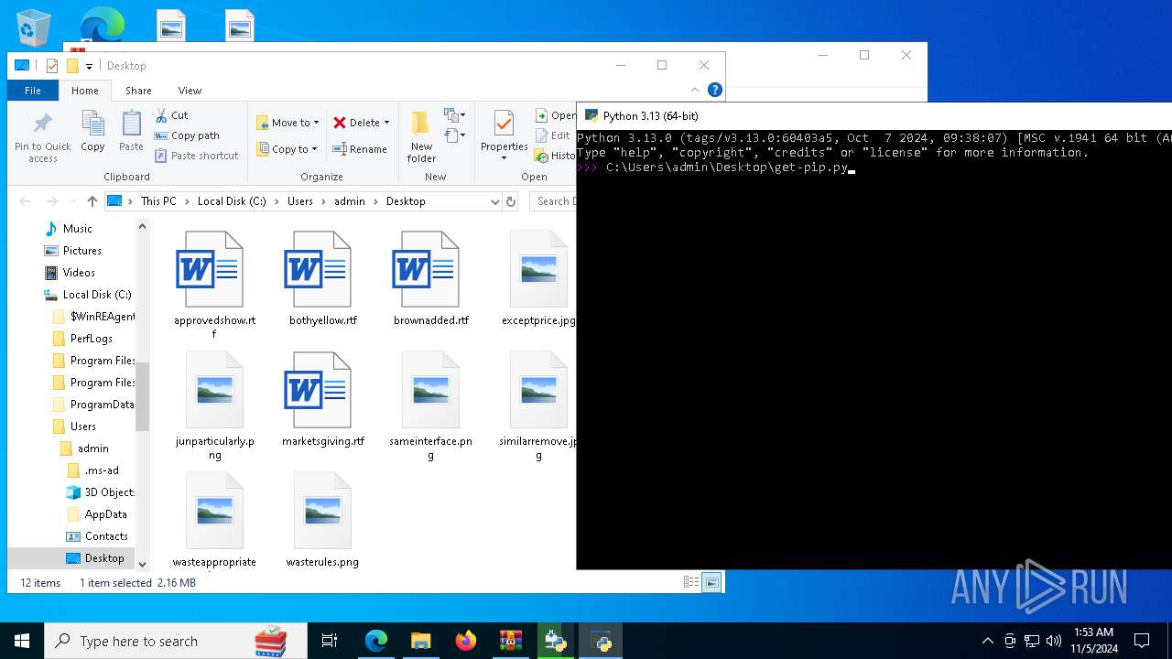Click taskbar search box
This screenshot has height=659, width=1172.
coord(176,641)
